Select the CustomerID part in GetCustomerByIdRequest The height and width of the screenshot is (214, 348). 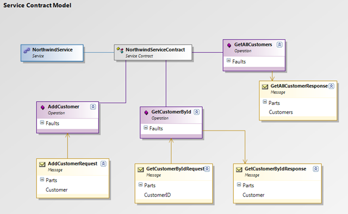click(157, 195)
